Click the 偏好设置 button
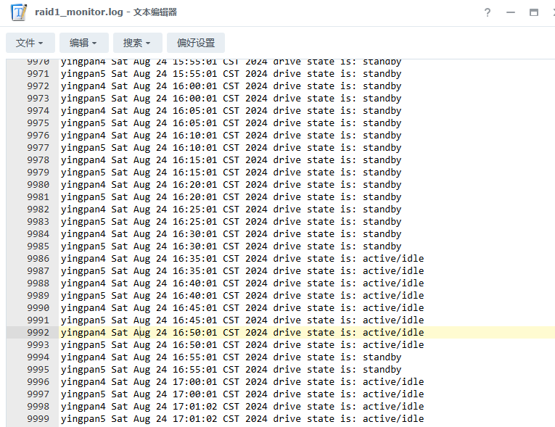Viewport: 555px width, 427px height. click(x=196, y=43)
